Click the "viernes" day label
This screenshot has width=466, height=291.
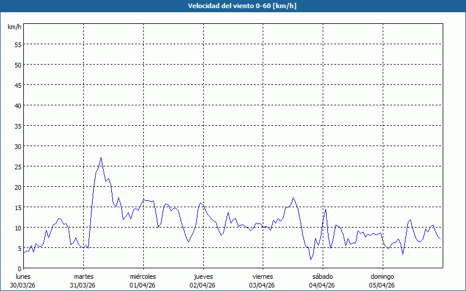[262, 276]
